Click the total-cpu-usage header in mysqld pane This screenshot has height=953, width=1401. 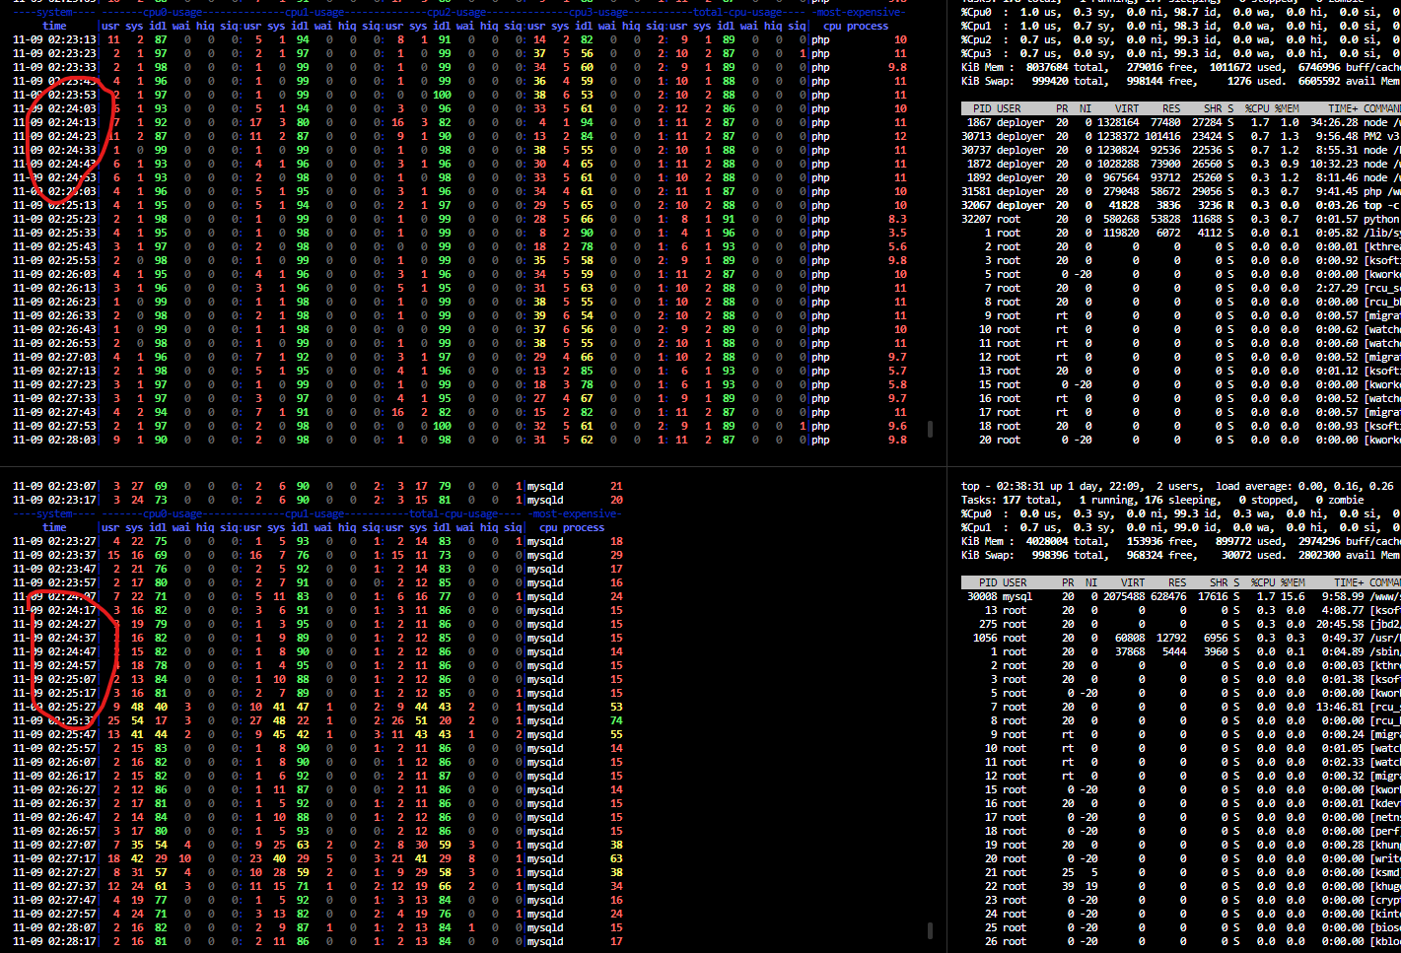point(454,513)
